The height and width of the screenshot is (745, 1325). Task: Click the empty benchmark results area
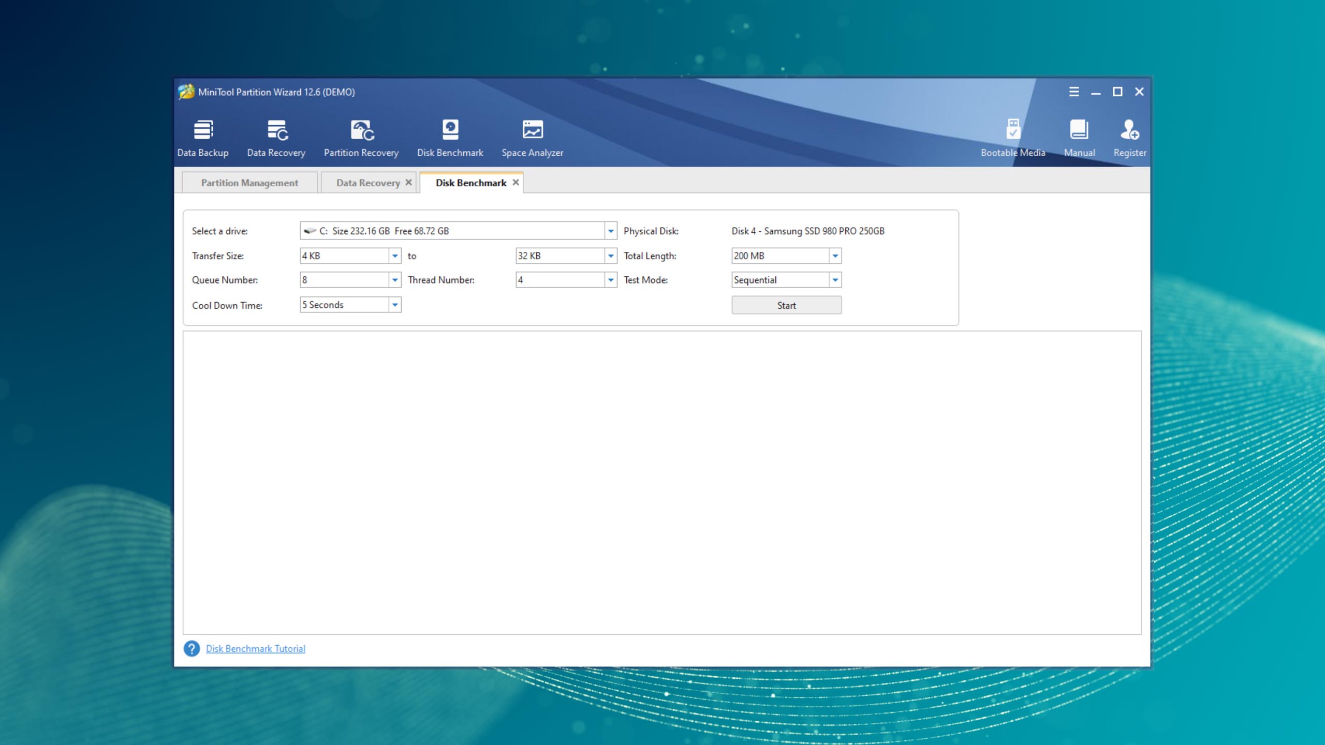[x=661, y=482]
